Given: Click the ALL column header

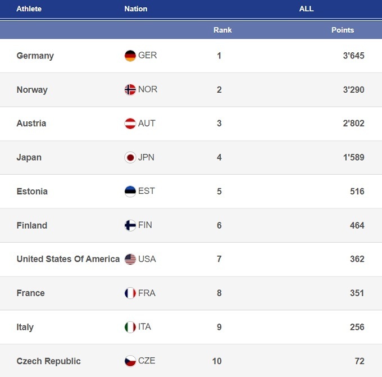Looking at the screenshot, I should tap(306, 9).
